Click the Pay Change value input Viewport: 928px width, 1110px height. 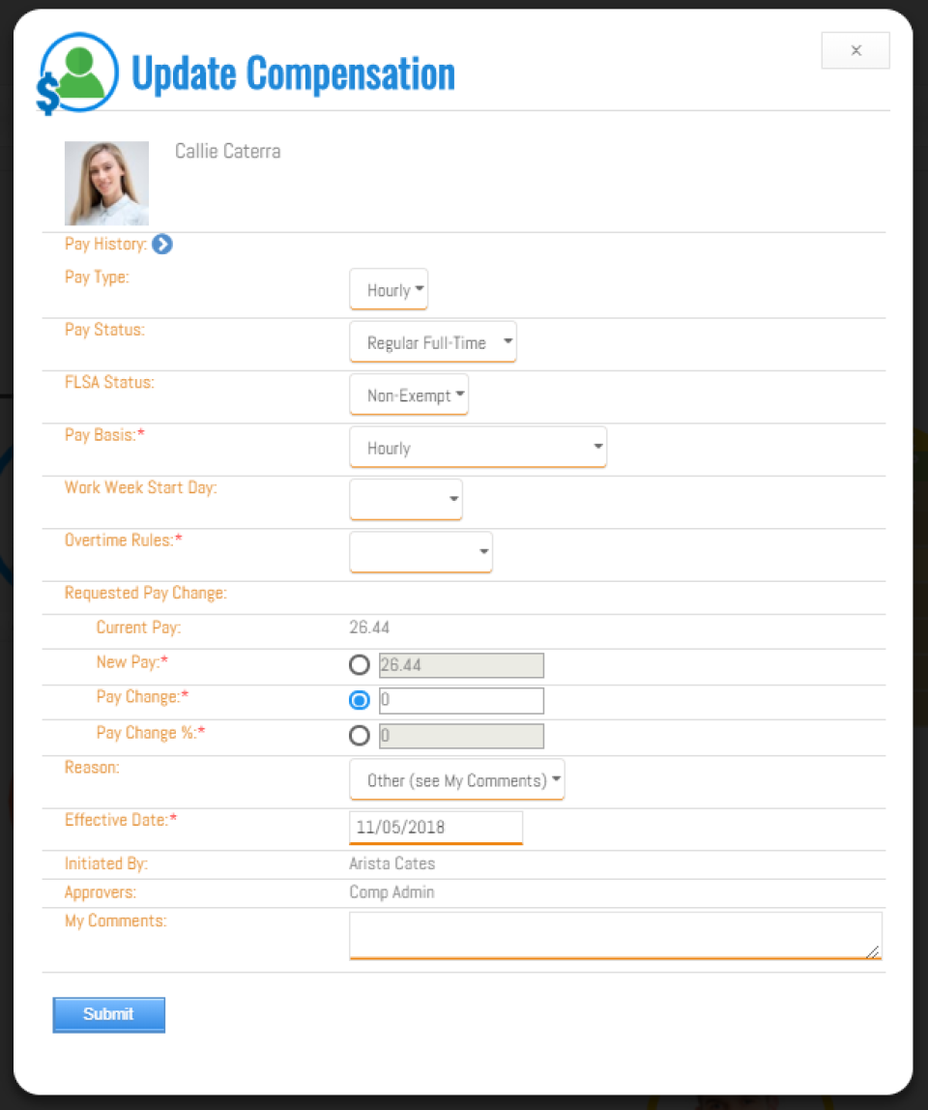[461, 700]
